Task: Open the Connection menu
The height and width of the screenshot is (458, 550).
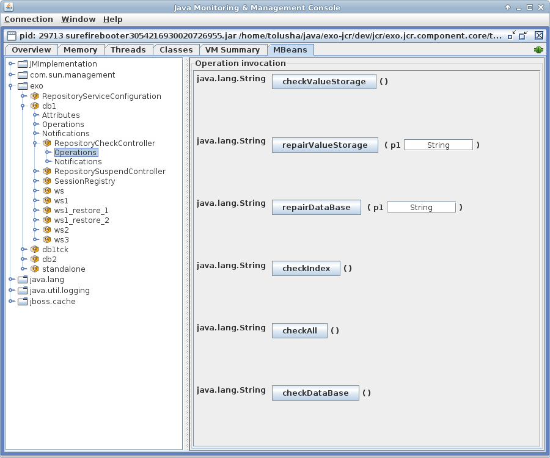Action: pos(29,20)
